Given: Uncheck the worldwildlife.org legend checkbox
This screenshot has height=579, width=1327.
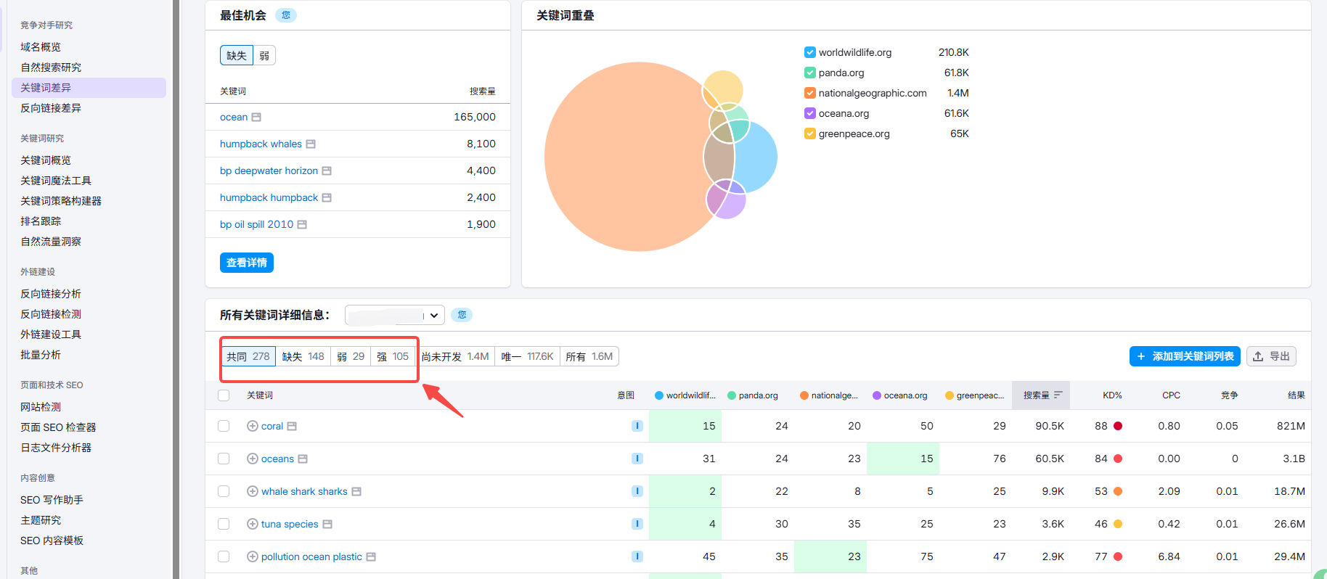Looking at the screenshot, I should pyautogui.click(x=809, y=52).
